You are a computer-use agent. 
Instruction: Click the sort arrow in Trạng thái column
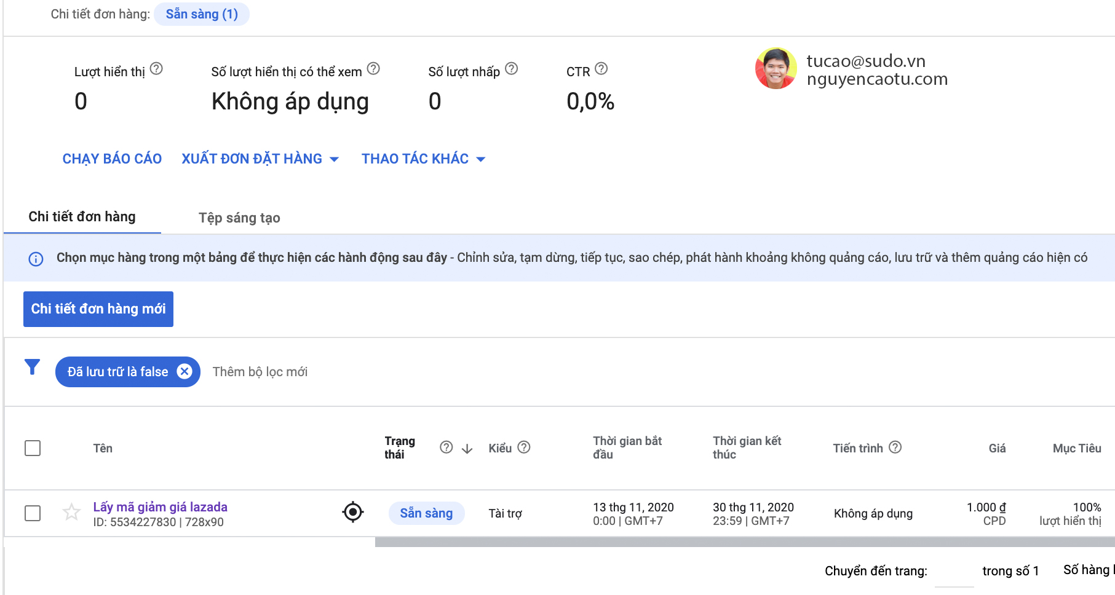(x=467, y=449)
